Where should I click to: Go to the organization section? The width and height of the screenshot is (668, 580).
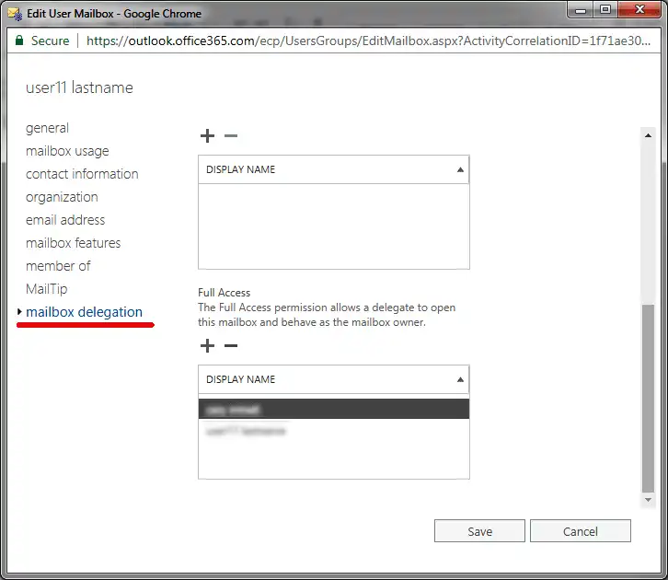point(62,197)
